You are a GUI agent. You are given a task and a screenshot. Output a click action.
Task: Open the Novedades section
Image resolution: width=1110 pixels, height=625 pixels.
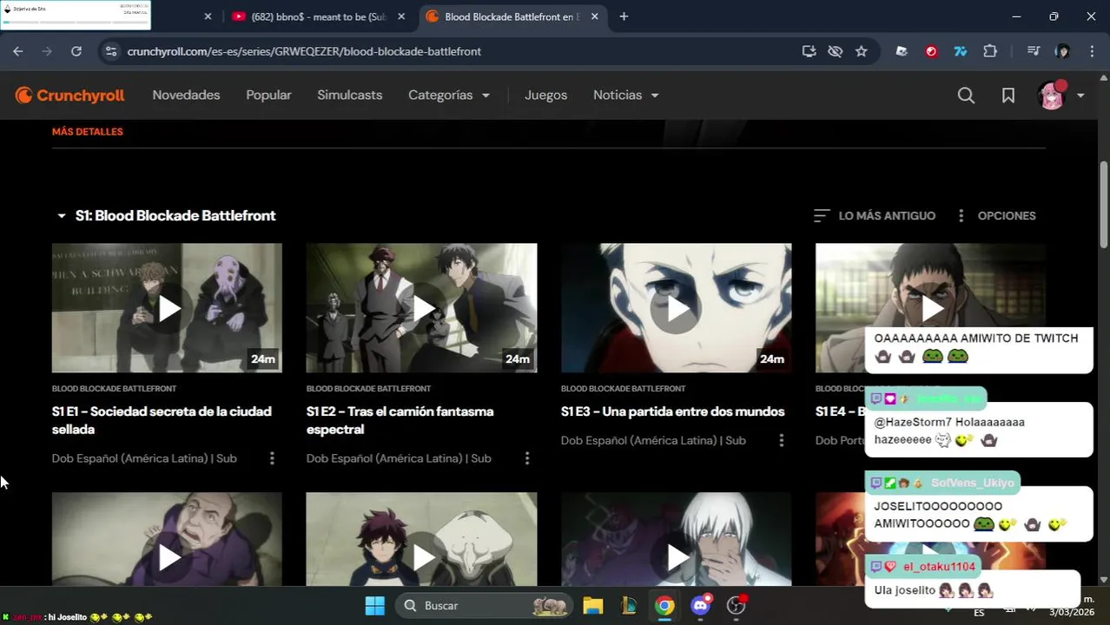pos(186,95)
